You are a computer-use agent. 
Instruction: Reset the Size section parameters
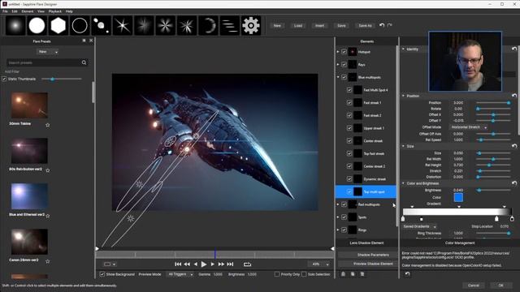514,146
